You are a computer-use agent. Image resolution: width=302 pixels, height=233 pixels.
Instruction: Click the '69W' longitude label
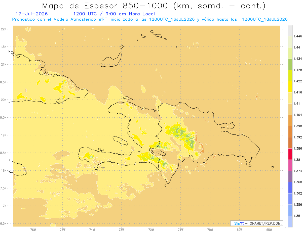pyautogui.click(x=240, y=230)
